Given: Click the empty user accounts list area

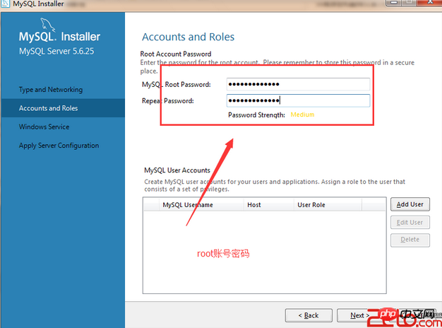Looking at the screenshot, I should coord(264,252).
